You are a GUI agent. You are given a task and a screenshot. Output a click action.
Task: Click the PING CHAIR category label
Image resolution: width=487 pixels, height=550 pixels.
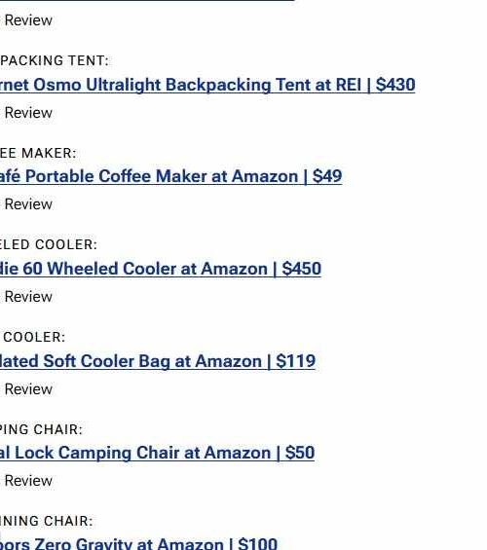(x=41, y=429)
